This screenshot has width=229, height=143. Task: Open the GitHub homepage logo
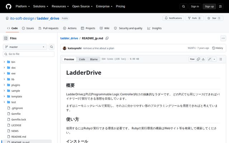coord(9,6)
